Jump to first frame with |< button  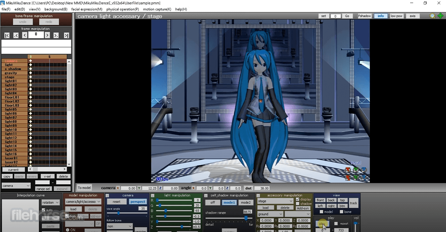click(7, 35)
